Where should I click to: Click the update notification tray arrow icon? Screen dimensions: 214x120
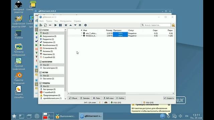coord(169,116)
